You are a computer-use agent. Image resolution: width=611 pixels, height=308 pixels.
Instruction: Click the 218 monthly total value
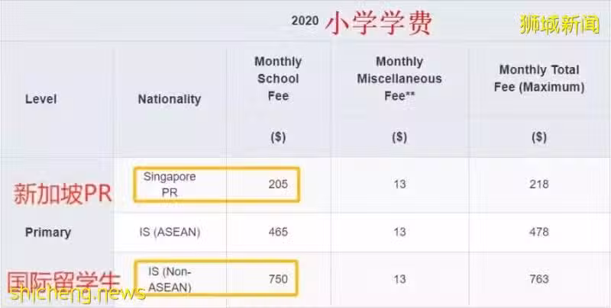[539, 184]
